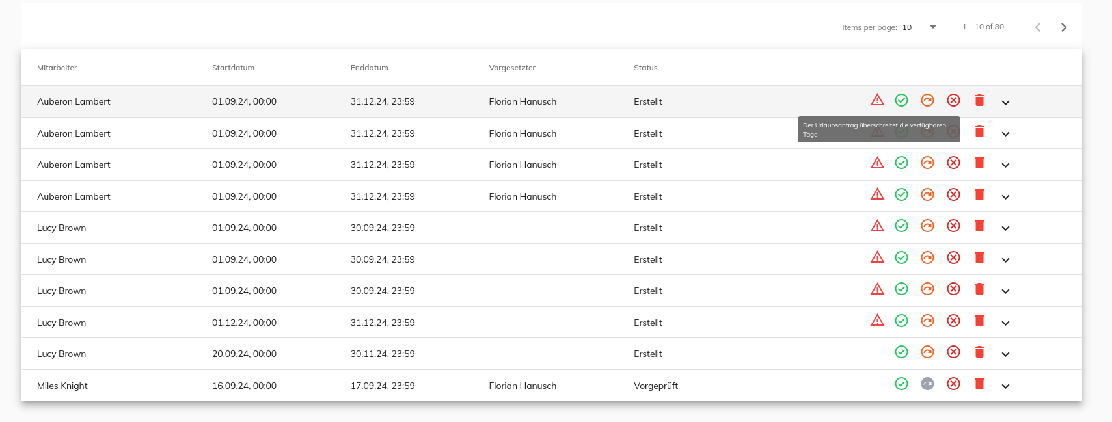Forward Lucy Brown's 01.12.24 request
Screen dimensions: 1112x422
927,321
